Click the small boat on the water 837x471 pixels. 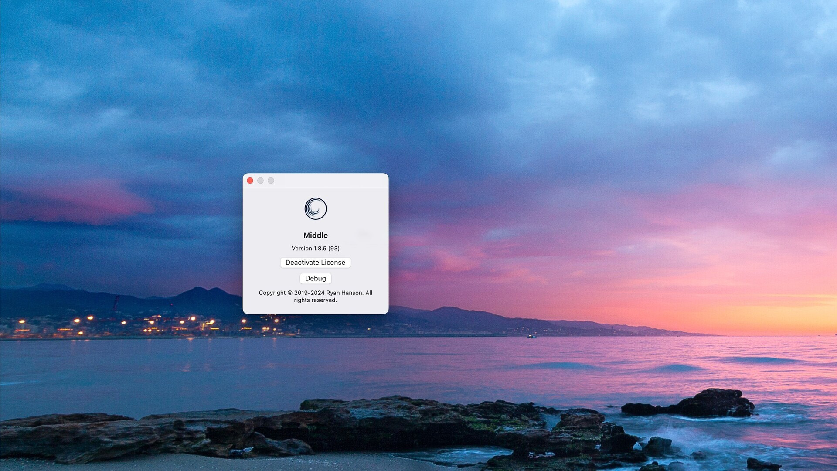(x=532, y=336)
